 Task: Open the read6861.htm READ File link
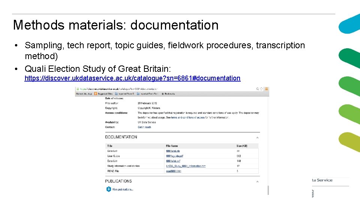(x=174, y=171)
